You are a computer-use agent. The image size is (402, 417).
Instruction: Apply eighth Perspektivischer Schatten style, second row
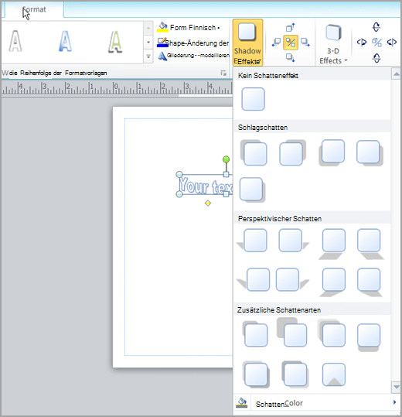pos(370,282)
